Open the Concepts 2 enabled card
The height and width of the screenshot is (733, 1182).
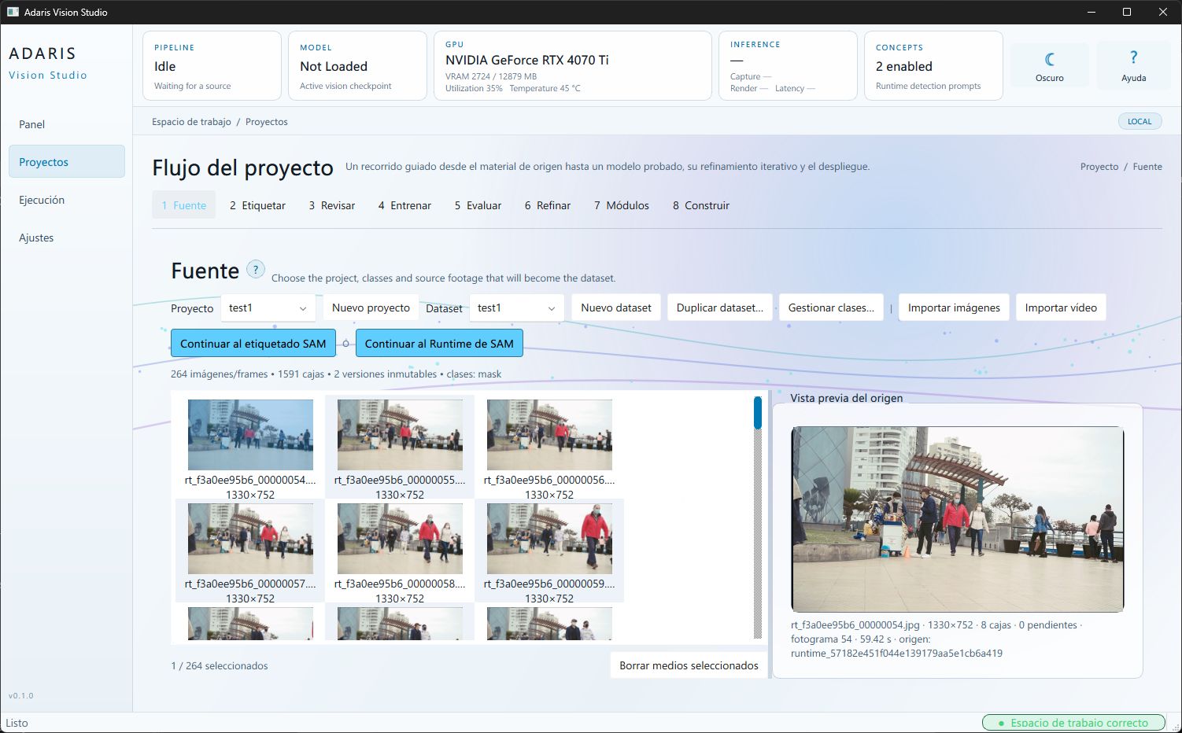coord(933,66)
